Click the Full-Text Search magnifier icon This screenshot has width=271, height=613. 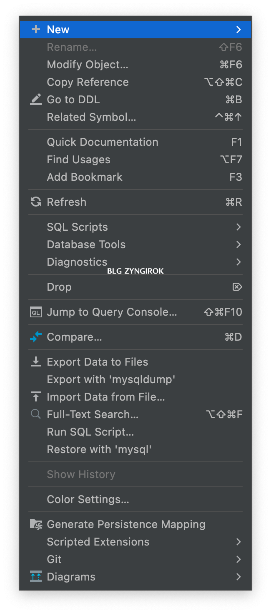pos(36,414)
